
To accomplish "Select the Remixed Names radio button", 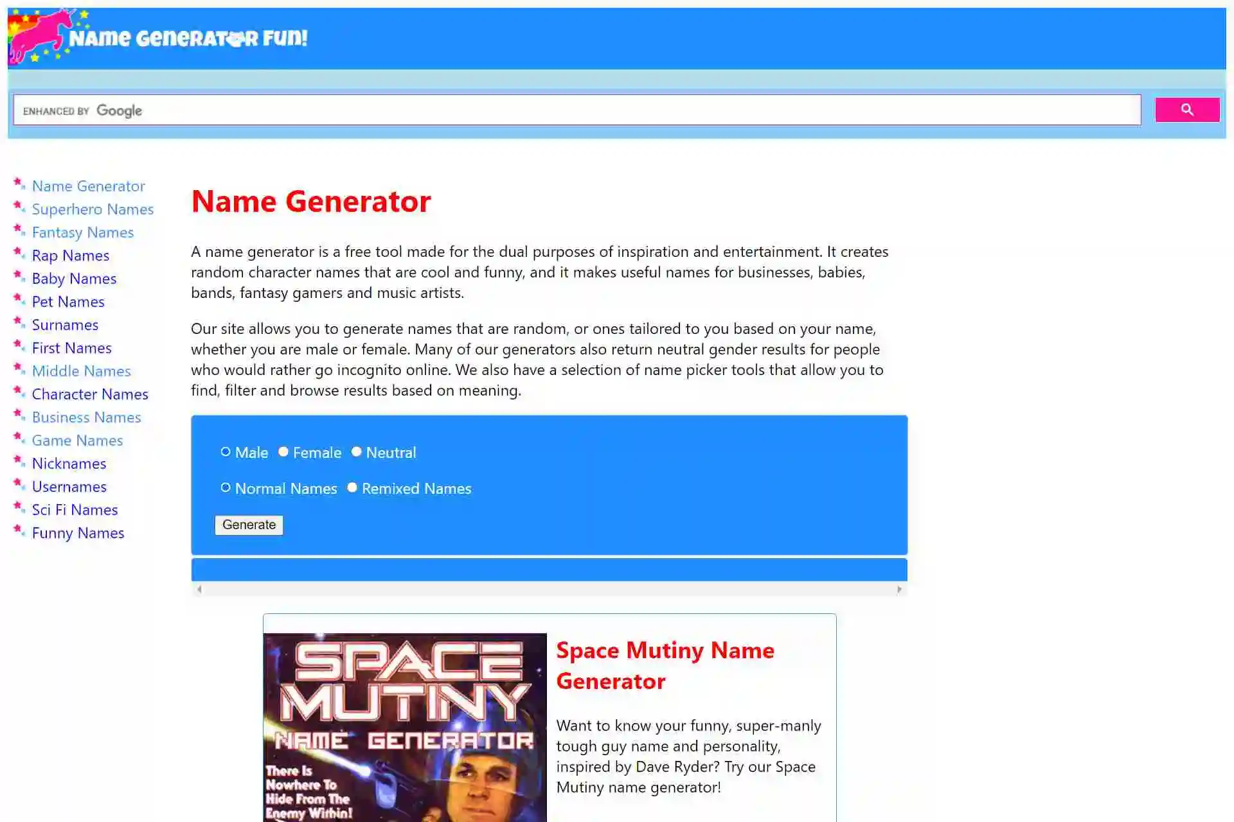I will point(353,487).
